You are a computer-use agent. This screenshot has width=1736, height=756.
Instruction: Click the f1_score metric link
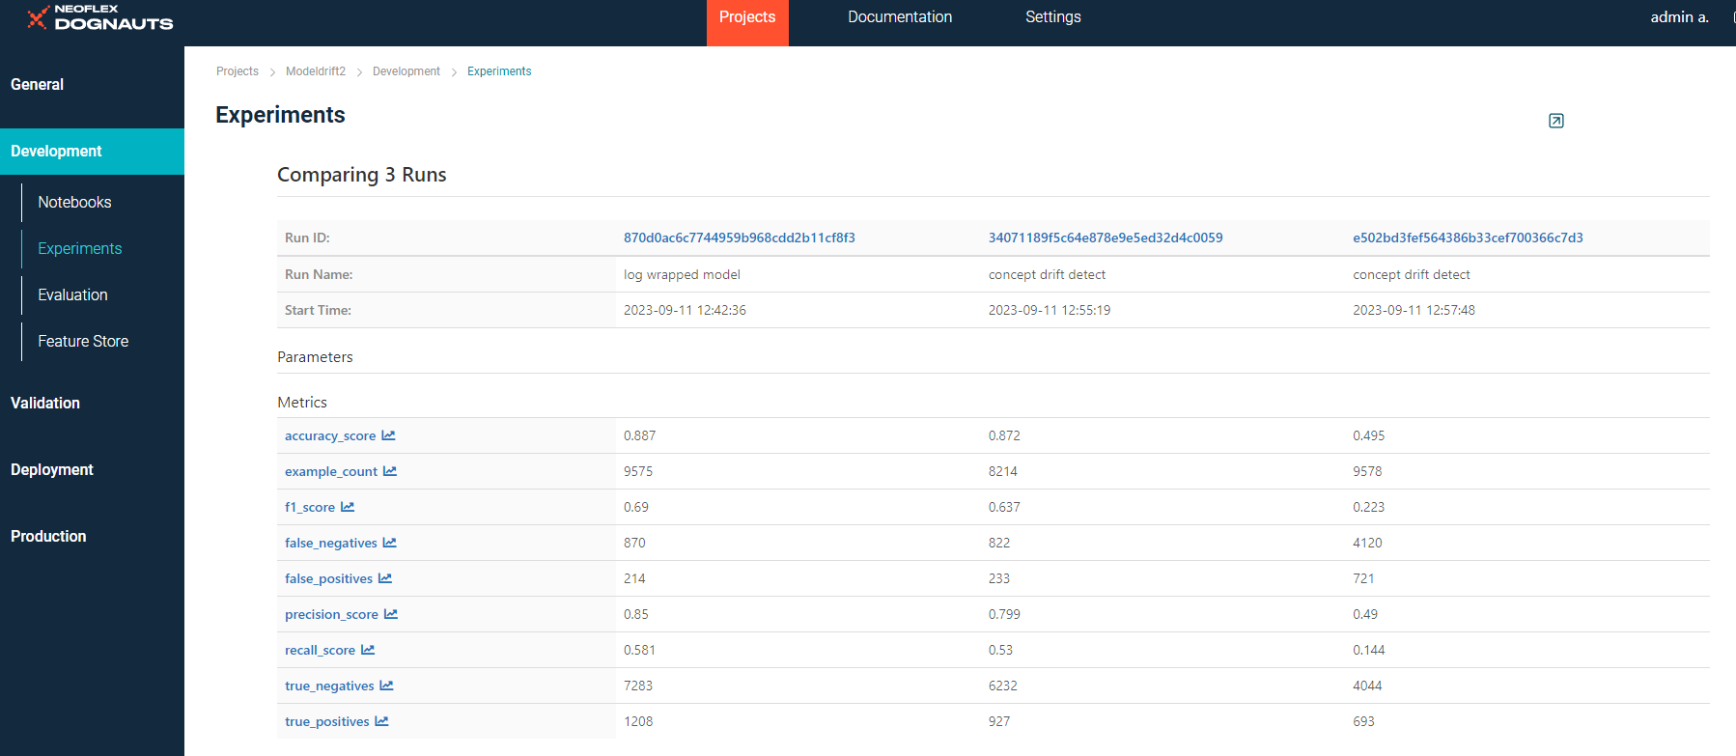tap(310, 507)
